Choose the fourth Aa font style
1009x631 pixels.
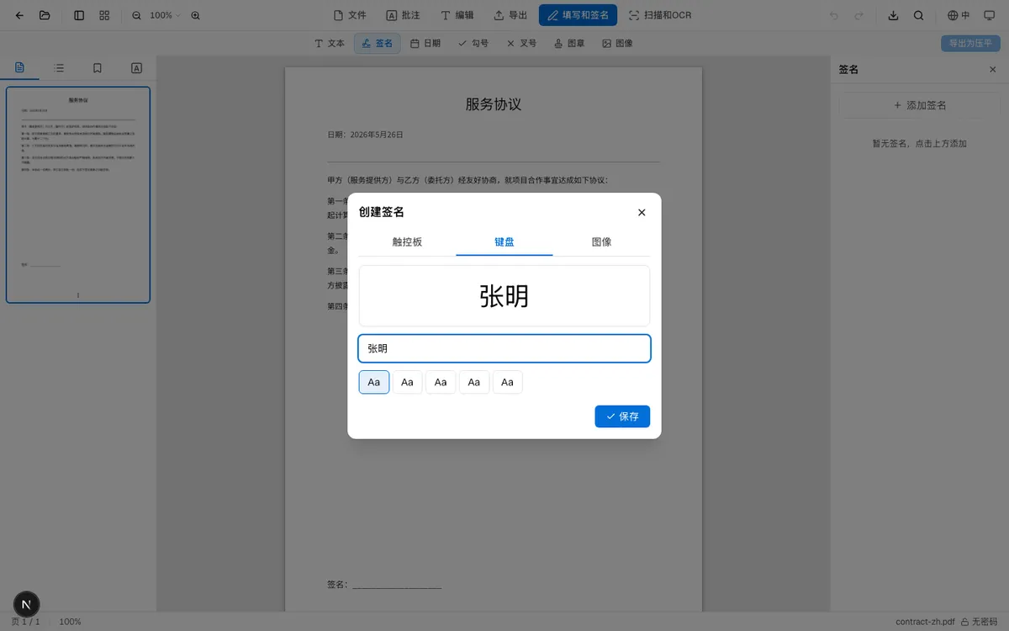[x=474, y=382]
